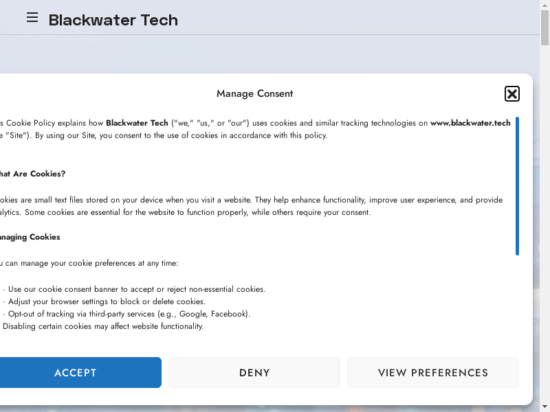Screen dimensions: 550x412
Task: Click the scroll-up arrow on page scrollbar
Action: 544,4
